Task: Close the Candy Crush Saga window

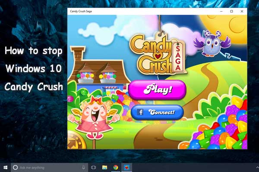Action: [x=242, y=11]
